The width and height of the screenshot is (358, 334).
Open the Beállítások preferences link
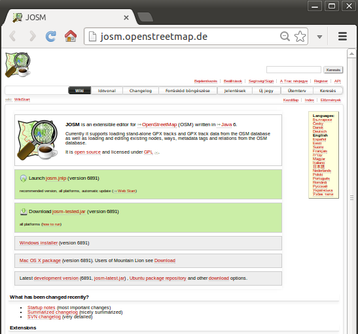[232, 81]
